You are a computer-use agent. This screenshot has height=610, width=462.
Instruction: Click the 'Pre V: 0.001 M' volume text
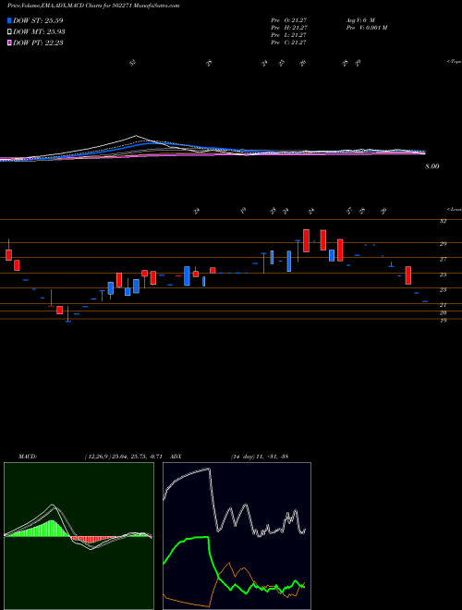(x=366, y=27)
